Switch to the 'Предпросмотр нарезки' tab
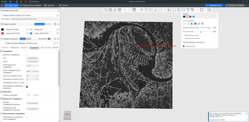Image resolution: width=249 pixels, height=122 pixels. [x=30, y=5]
